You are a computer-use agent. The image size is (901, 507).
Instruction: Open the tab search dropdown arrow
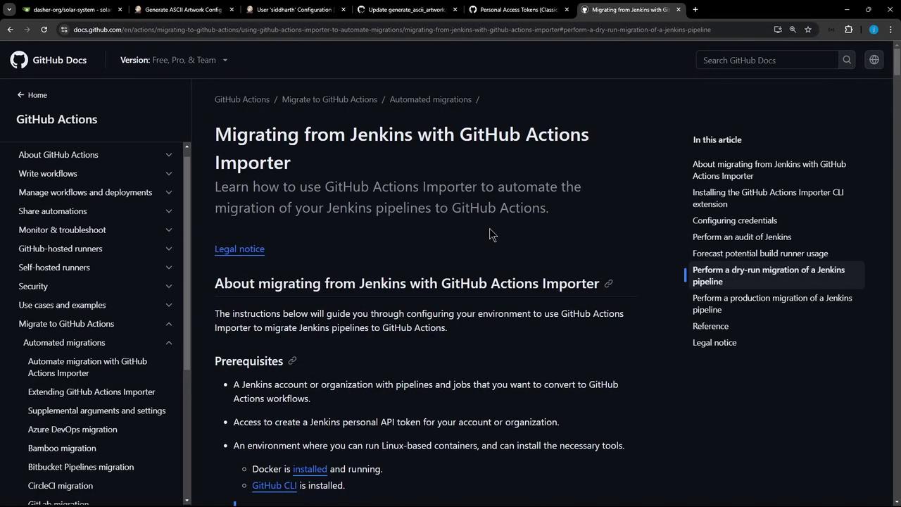click(x=9, y=10)
